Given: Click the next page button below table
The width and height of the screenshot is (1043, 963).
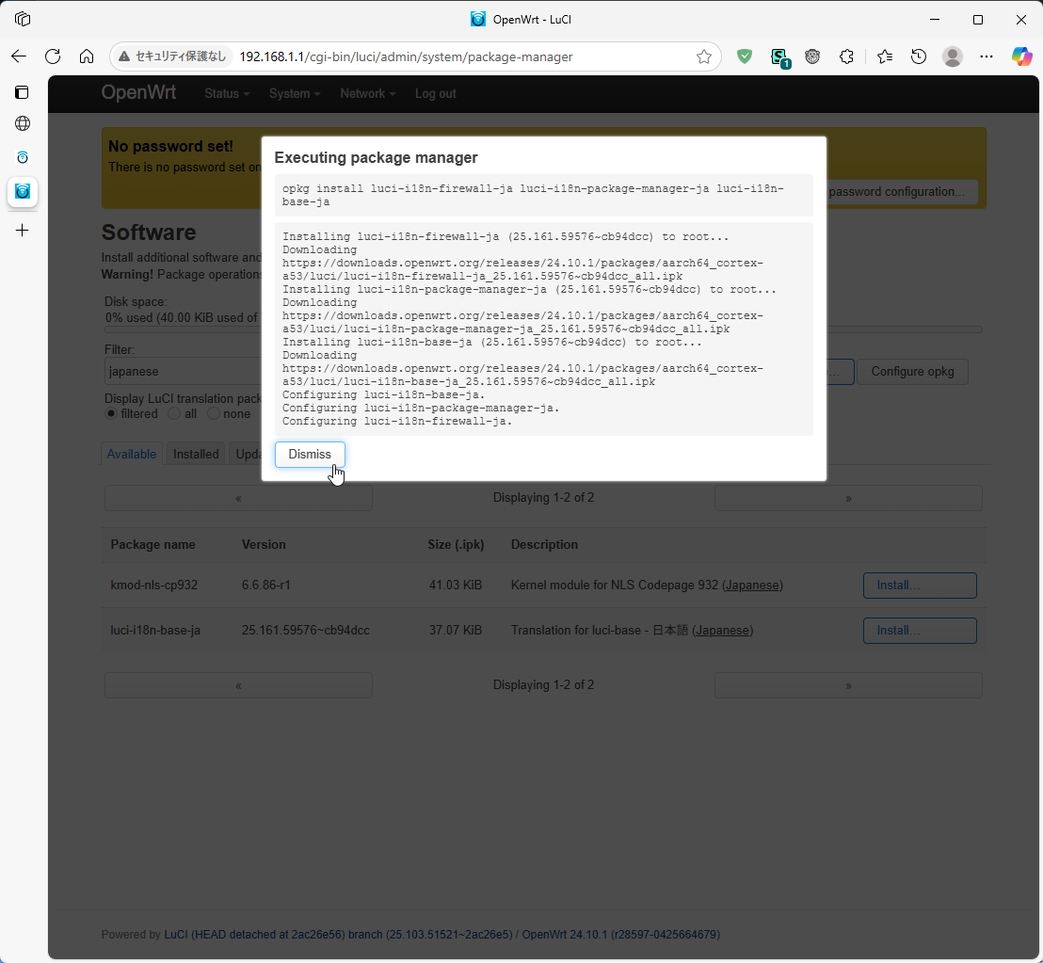Looking at the screenshot, I should (x=848, y=685).
